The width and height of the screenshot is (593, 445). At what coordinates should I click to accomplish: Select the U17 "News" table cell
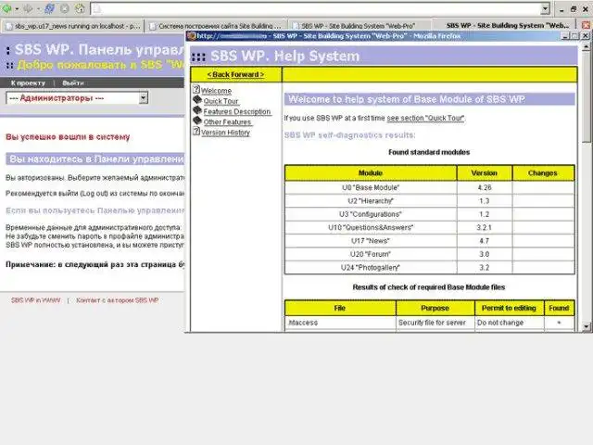point(371,241)
